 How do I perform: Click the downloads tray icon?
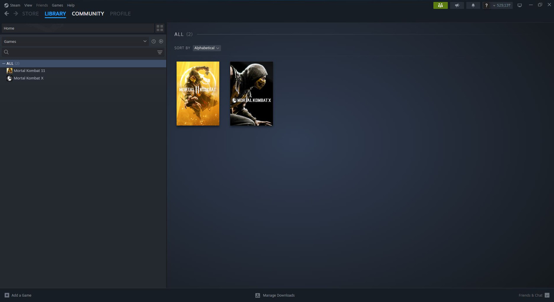[x=258, y=295]
